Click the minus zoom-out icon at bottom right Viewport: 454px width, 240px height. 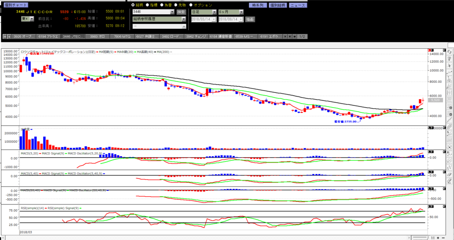coord(443,238)
